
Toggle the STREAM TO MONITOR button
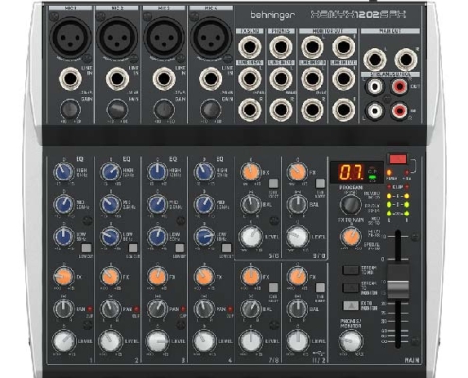(x=351, y=287)
